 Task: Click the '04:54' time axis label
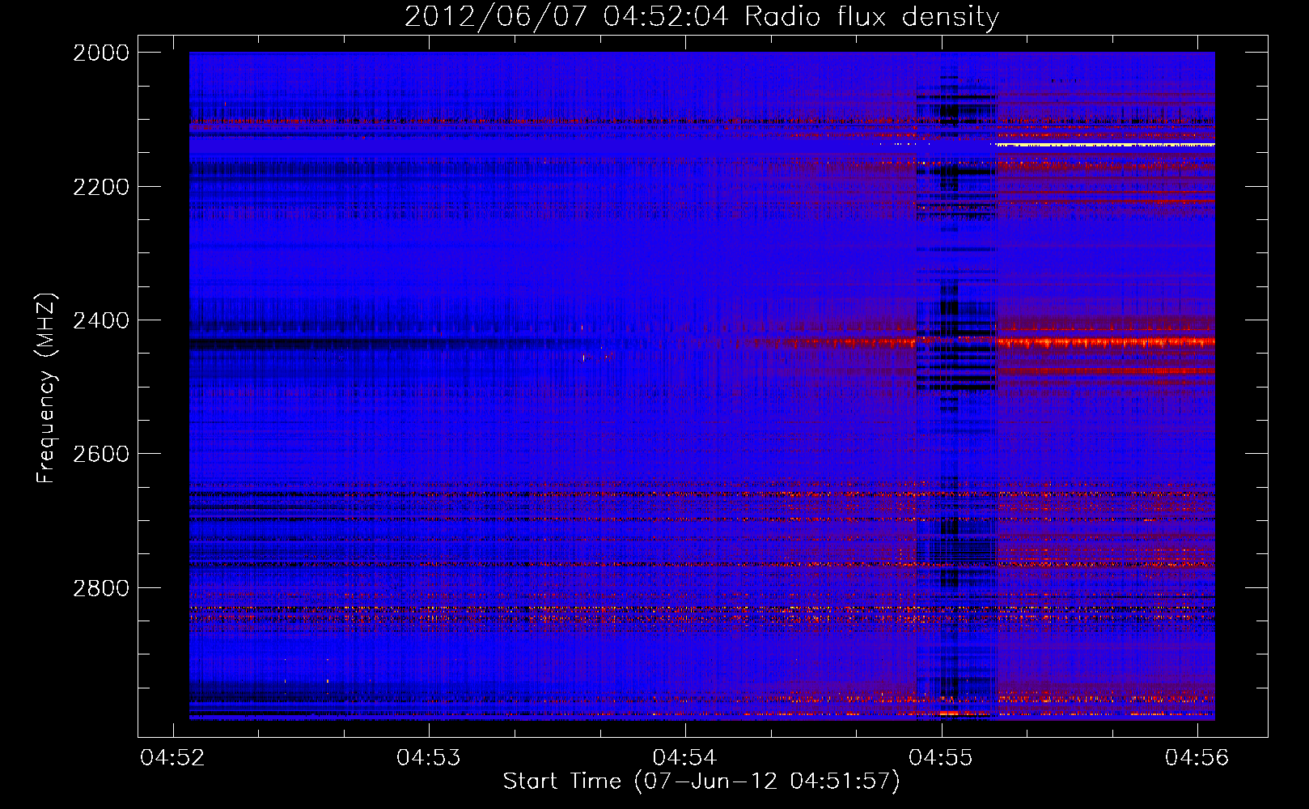point(684,757)
